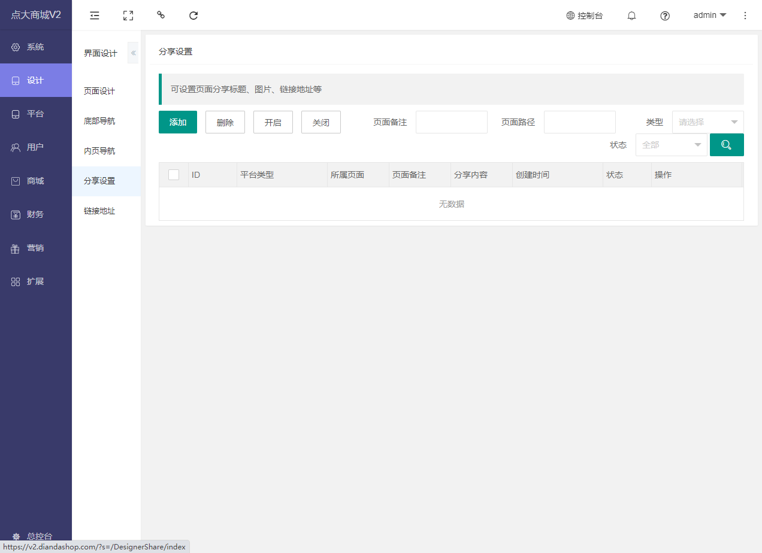Viewport: 762px width, 553px height.
Task: Select all rows with header checkbox
Action: (x=174, y=175)
